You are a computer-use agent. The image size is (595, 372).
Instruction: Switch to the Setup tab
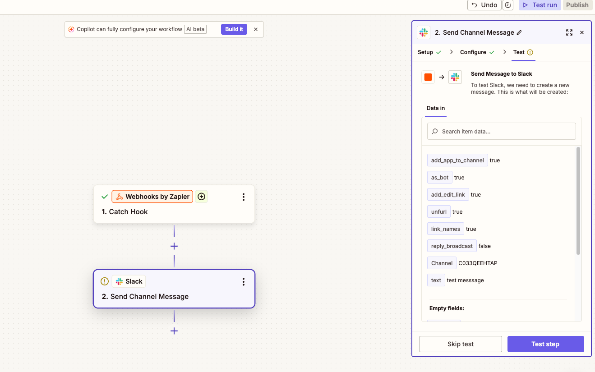pyautogui.click(x=425, y=52)
